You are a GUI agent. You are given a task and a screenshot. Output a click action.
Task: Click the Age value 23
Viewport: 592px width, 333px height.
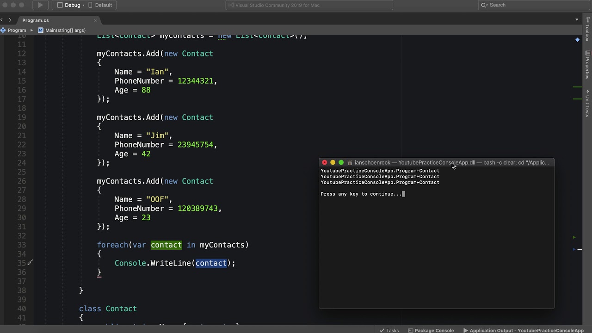click(146, 218)
